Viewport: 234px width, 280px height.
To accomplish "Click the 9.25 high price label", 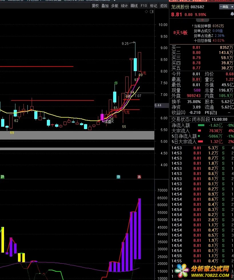I will pyautogui.click(x=125, y=44).
